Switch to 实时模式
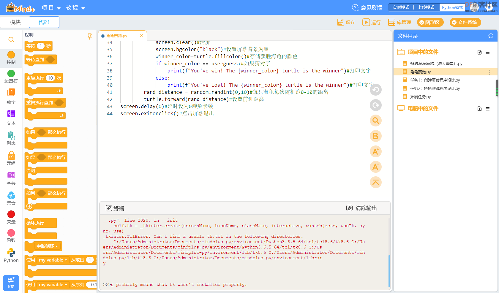The height and width of the screenshot is (293, 499). [401, 7]
